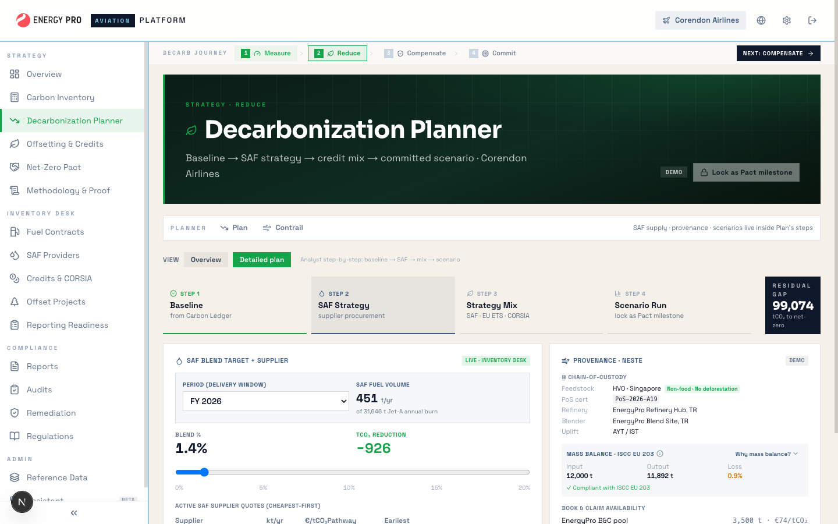Open the language globe icon
The image size is (838, 524).
pyautogui.click(x=761, y=20)
